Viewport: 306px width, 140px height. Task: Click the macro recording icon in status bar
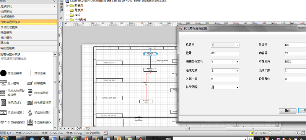(106, 133)
